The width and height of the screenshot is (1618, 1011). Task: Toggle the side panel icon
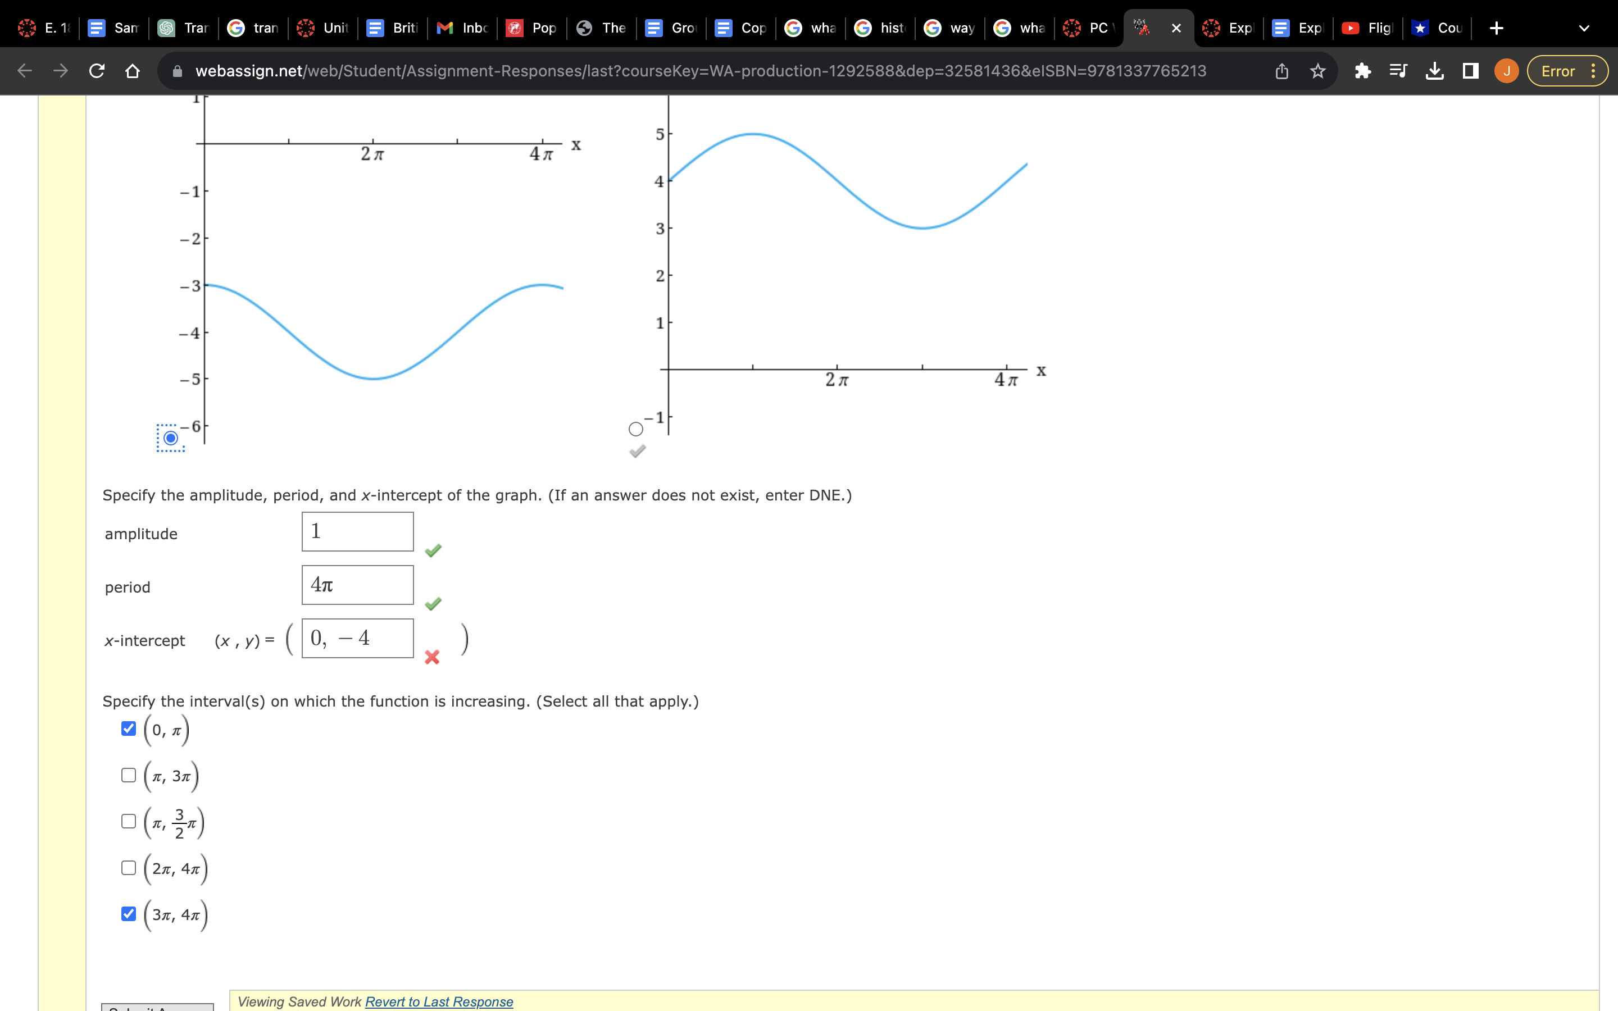pos(1470,71)
